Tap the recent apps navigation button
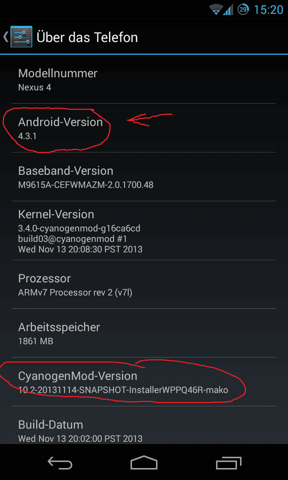288x480 pixels. (x=228, y=462)
